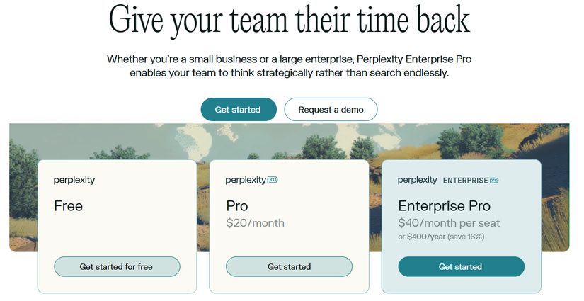Choose Get started in the Pro plan card
Screen dimensions: 584x301
pyautogui.click(x=289, y=267)
